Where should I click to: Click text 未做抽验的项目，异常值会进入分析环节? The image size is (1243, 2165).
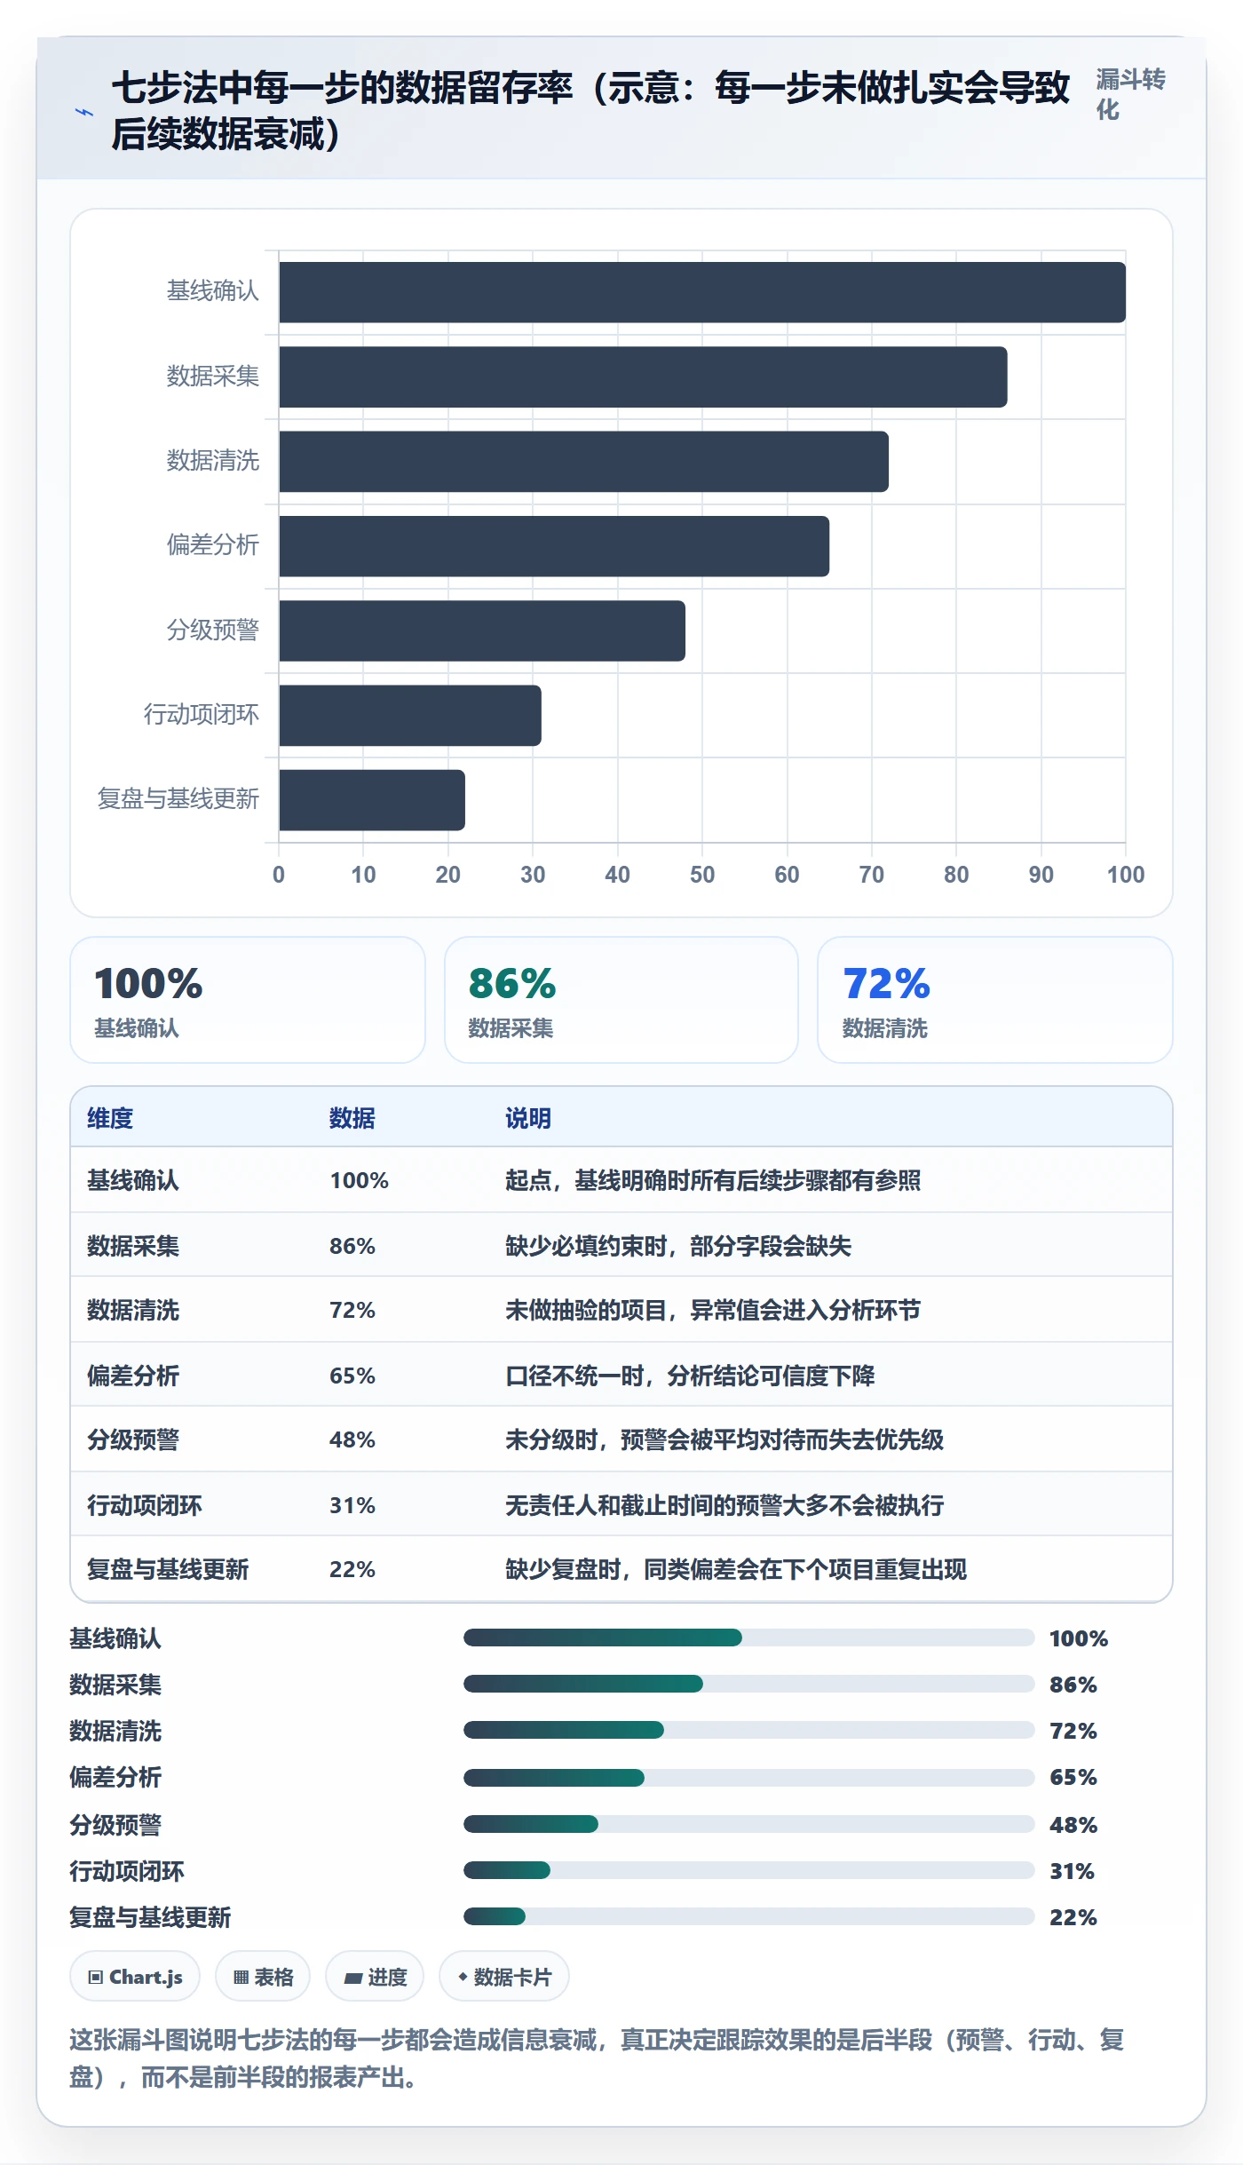click(x=713, y=1310)
